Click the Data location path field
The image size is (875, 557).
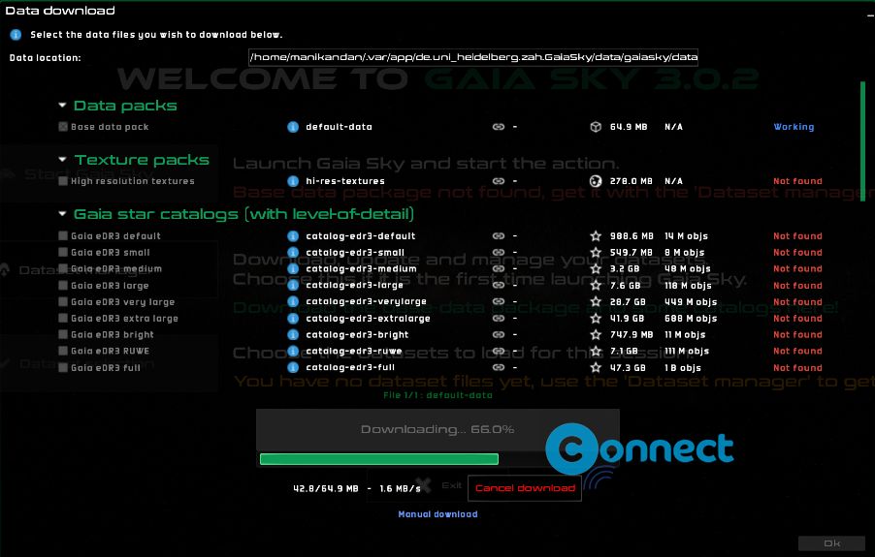473,57
